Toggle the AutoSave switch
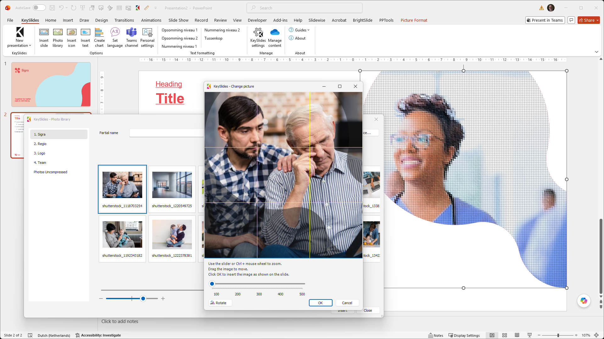 click(39, 8)
